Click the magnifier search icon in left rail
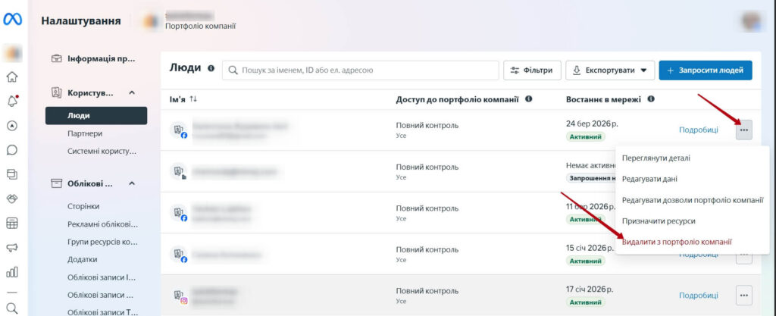Viewport: 776px width, 316px height. coord(12,307)
